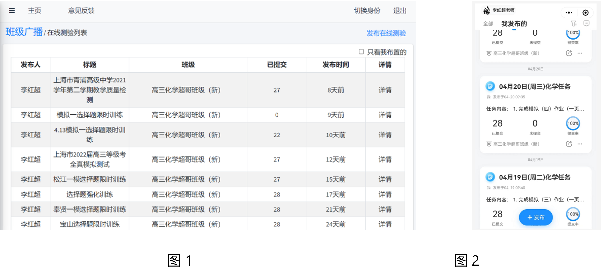Click 未提交 count 0 on 04月20日 task
Screen dimensions: 601x274
(535, 123)
